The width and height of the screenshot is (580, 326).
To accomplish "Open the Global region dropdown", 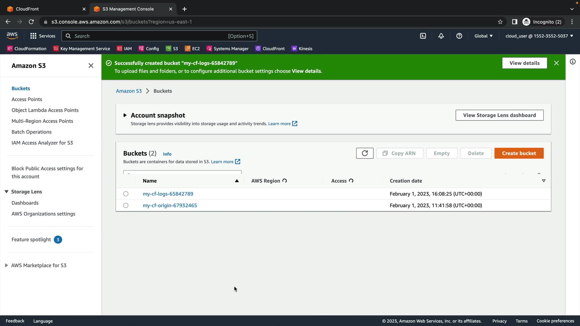I will pyautogui.click(x=483, y=36).
